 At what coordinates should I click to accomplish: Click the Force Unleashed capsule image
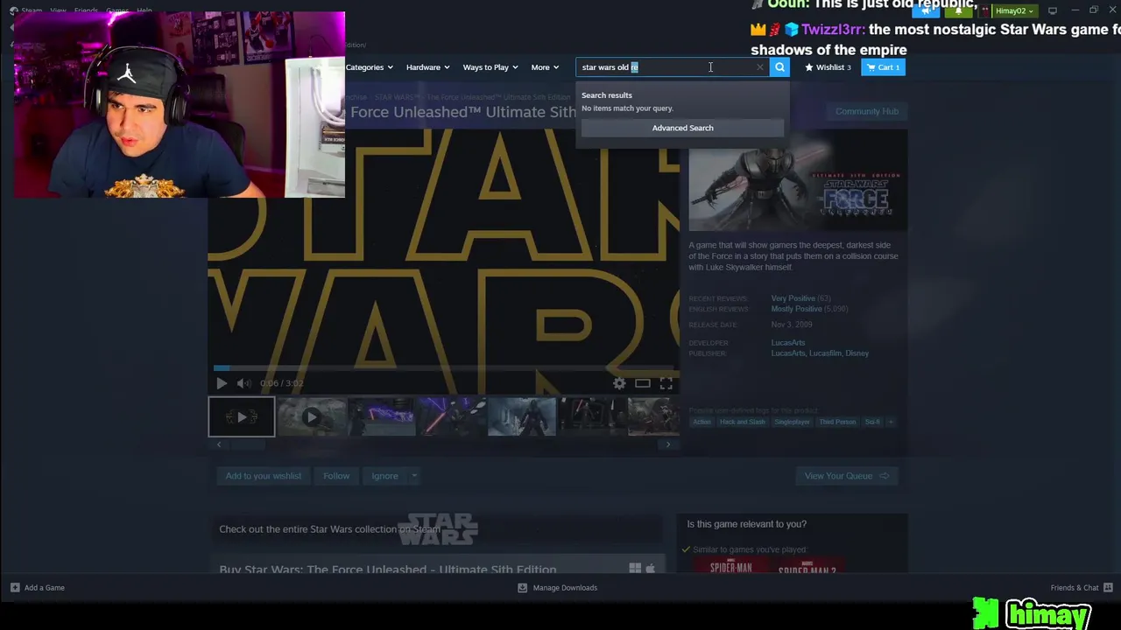798,179
